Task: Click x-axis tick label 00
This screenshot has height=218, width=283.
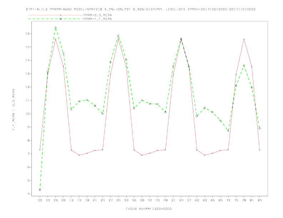Action: tap(40, 200)
